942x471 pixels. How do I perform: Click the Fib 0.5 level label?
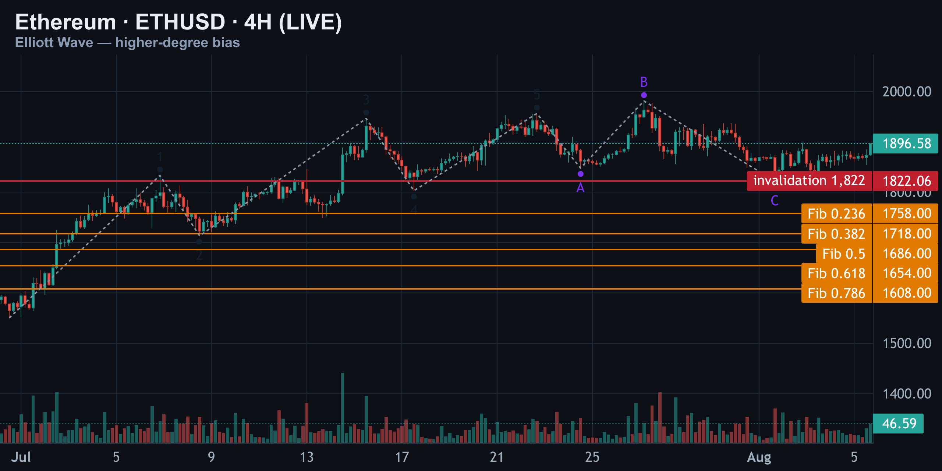point(844,254)
